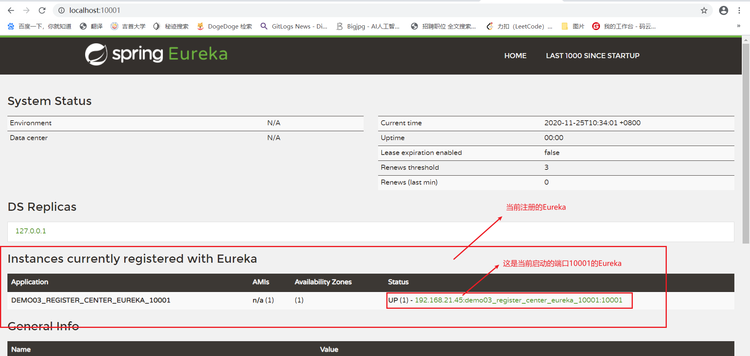Screen dimensions: 750x356
Task: Open the 我的工作台 - 码云 bookmark
Action: click(624, 26)
